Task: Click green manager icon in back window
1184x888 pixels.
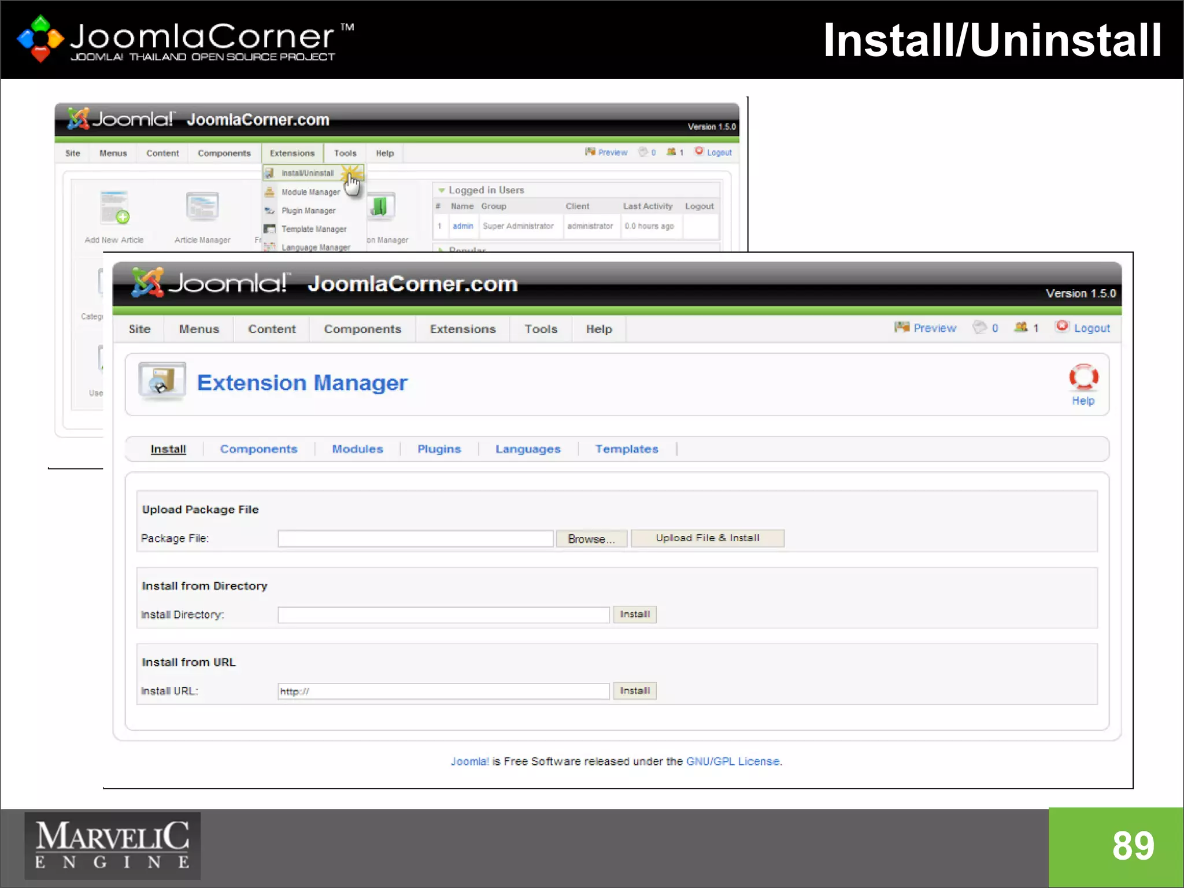Action: click(x=380, y=207)
